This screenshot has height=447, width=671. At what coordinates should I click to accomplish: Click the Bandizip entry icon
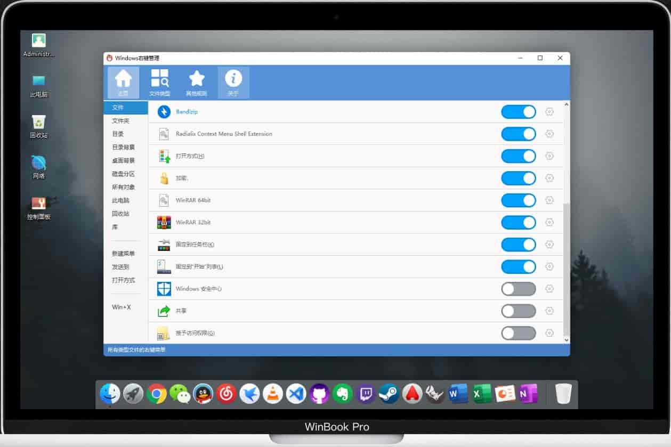tap(164, 112)
